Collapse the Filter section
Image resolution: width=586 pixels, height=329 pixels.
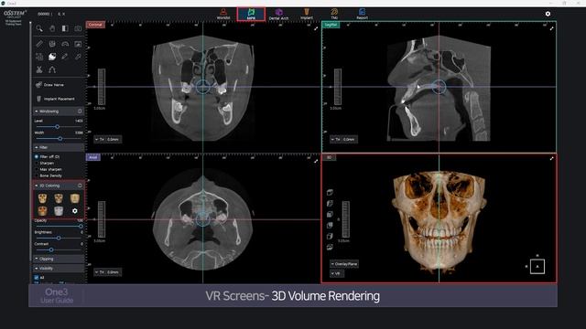(37, 147)
